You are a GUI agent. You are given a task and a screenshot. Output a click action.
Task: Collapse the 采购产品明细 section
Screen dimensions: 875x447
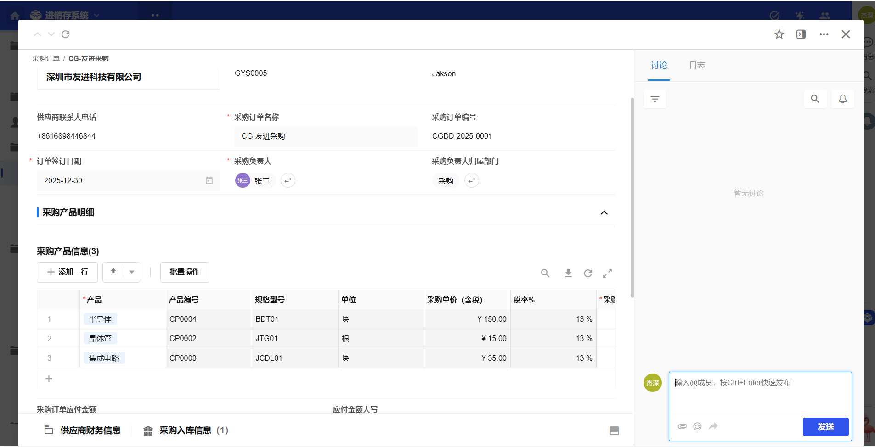(x=604, y=212)
